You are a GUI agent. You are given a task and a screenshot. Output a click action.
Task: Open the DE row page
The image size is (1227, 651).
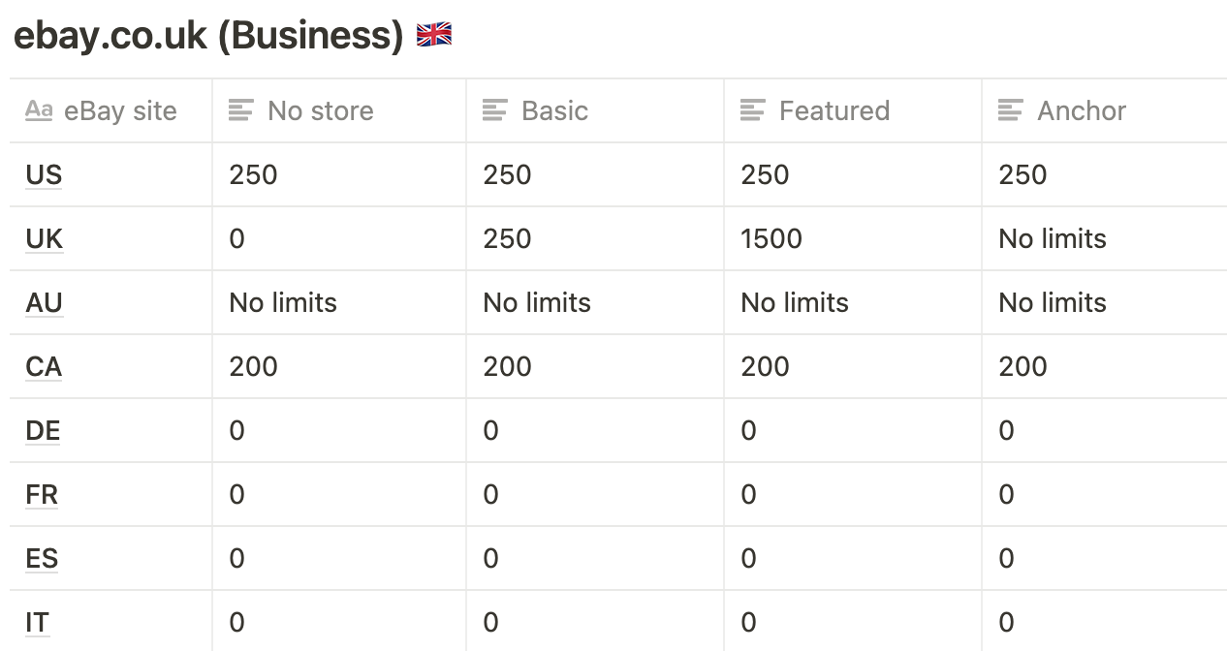[x=43, y=430]
